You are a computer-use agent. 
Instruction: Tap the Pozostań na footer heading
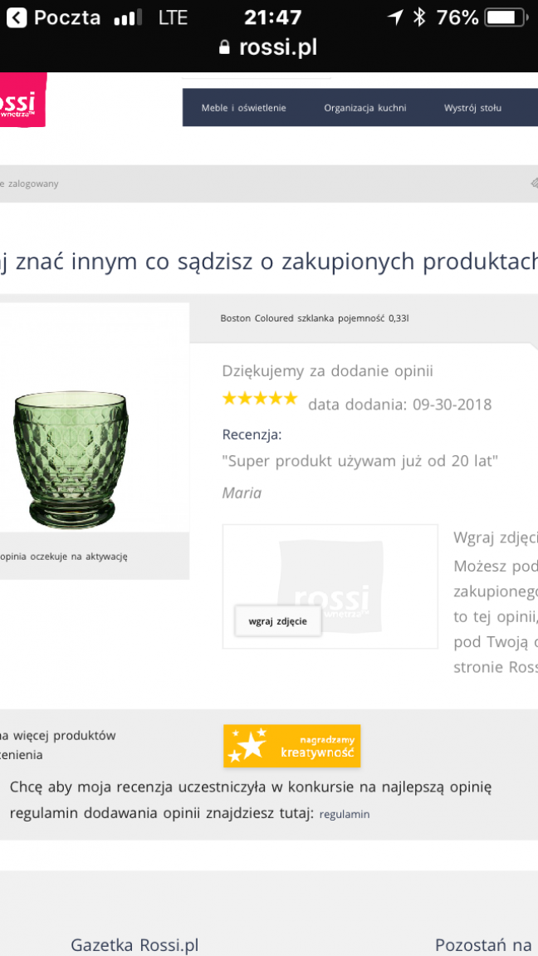(x=483, y=945)
